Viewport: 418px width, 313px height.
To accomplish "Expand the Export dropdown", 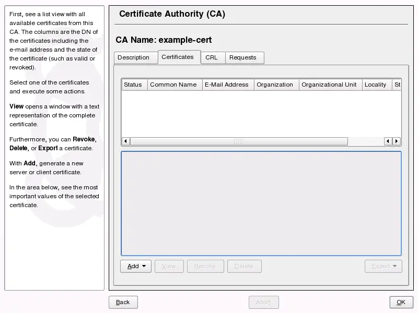I will 383,266.
